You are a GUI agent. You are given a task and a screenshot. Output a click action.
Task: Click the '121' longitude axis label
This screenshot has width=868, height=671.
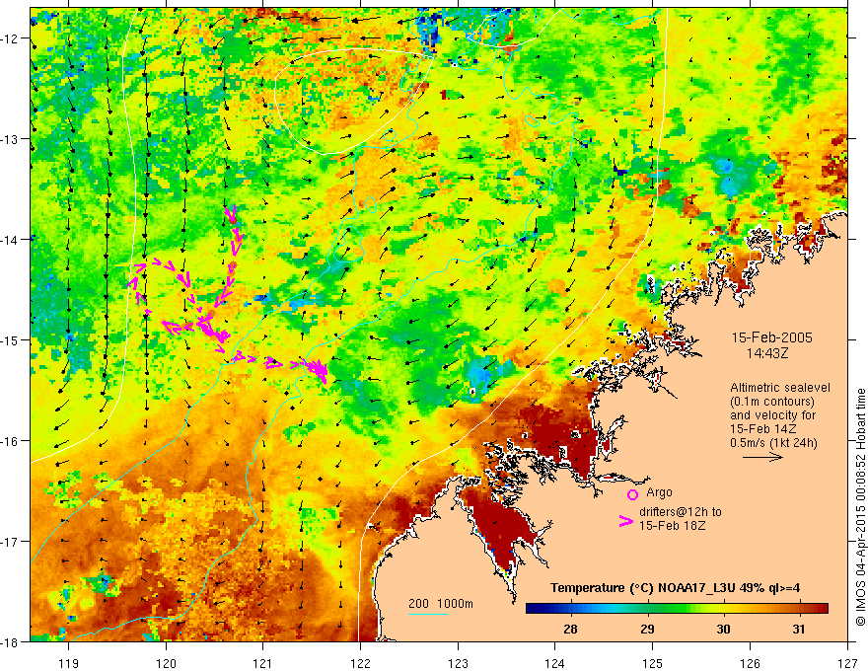(263, 663)
